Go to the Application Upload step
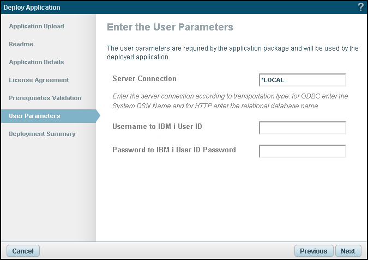This screenshot has width=368, height=260. [37, 26]
